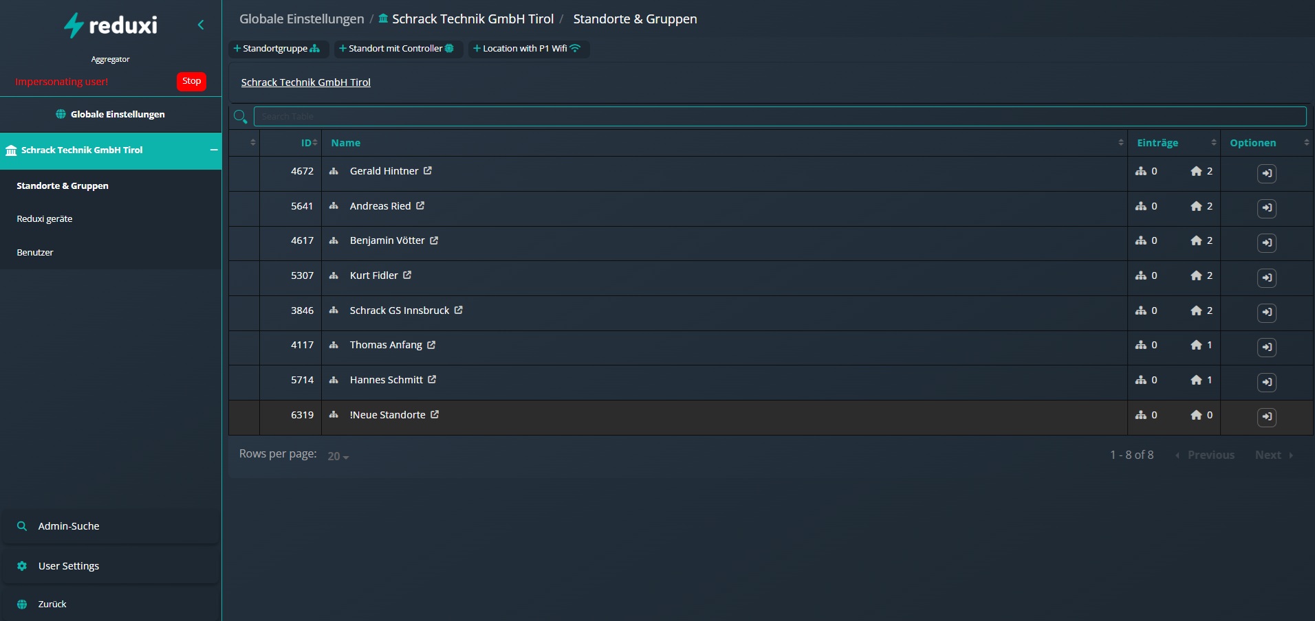Open Schrack GS Innsbruck external link icon

tap(459, 310)
